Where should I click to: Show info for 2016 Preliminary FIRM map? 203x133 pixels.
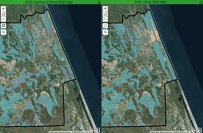[x=99, y=2]
